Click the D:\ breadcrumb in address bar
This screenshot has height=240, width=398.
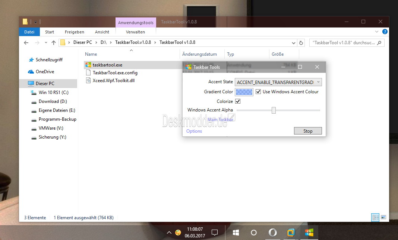(104, 42)
